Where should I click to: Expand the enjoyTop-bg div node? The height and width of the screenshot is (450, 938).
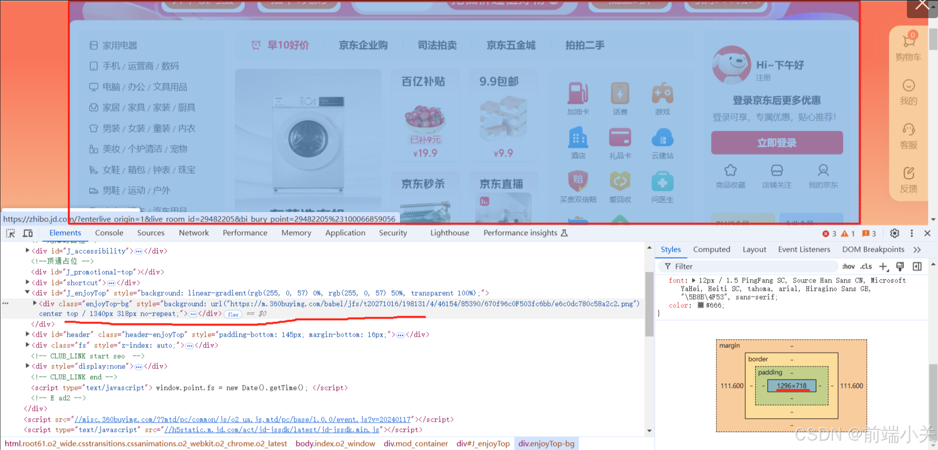click(x=35, y=303)
